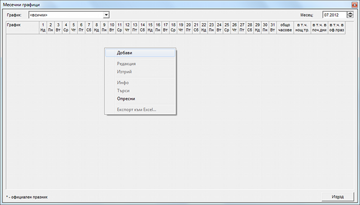Select the day 5 Чт column header
Viewport: 360px width, 205px height.
[x=74, y=28]
